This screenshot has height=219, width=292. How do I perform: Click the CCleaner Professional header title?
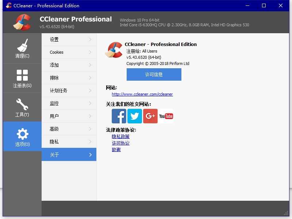76,19
